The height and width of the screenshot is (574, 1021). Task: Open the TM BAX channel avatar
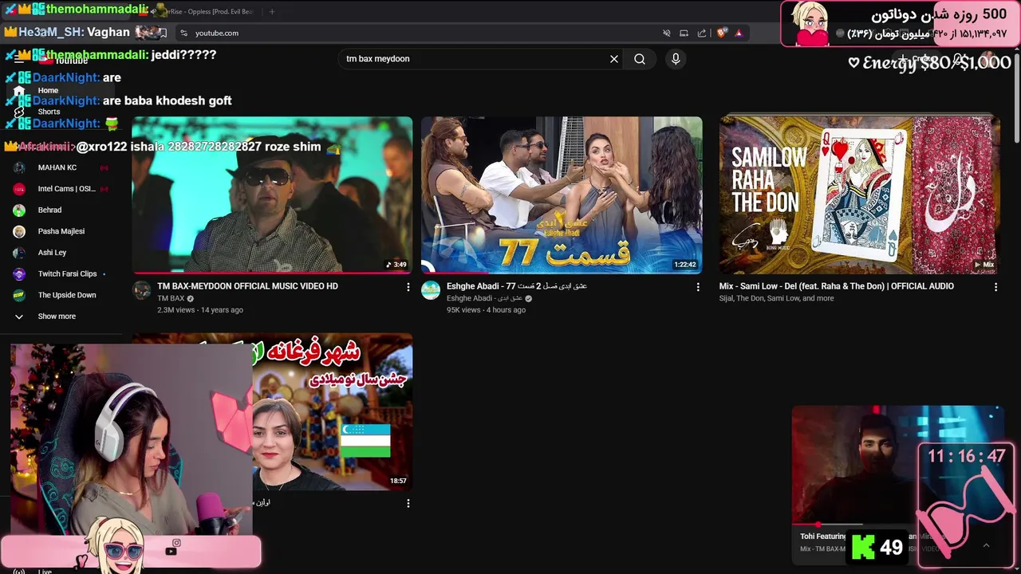click(x=141, y=290)
